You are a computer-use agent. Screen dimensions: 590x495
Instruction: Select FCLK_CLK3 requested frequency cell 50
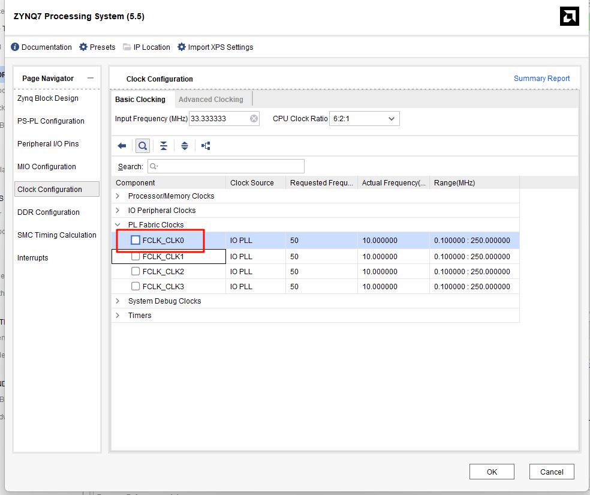point(321,286)
